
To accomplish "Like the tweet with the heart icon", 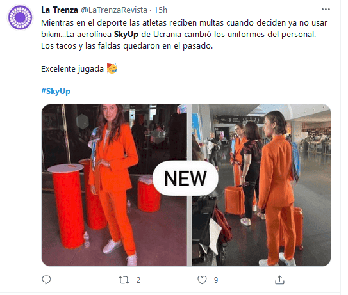I will point(202,280).
